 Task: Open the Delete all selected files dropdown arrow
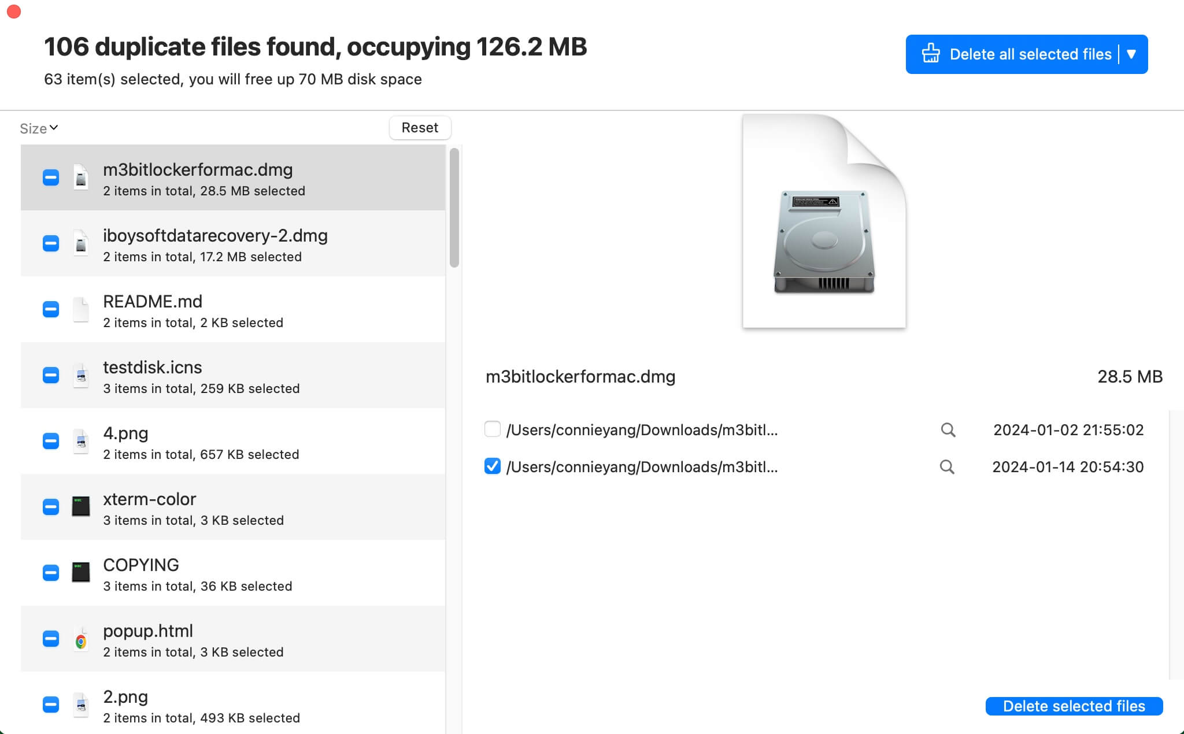point(1131,54)
